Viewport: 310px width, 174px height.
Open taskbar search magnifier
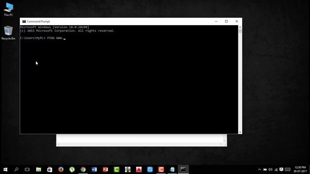[16, 170]
